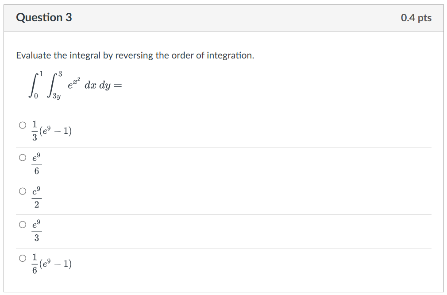Click the divider below the integral
Viewport: 447px width, 295px height.
pos(223,113)
